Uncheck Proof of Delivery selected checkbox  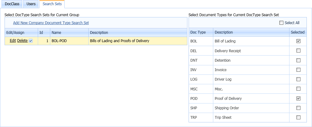point(298,99)
